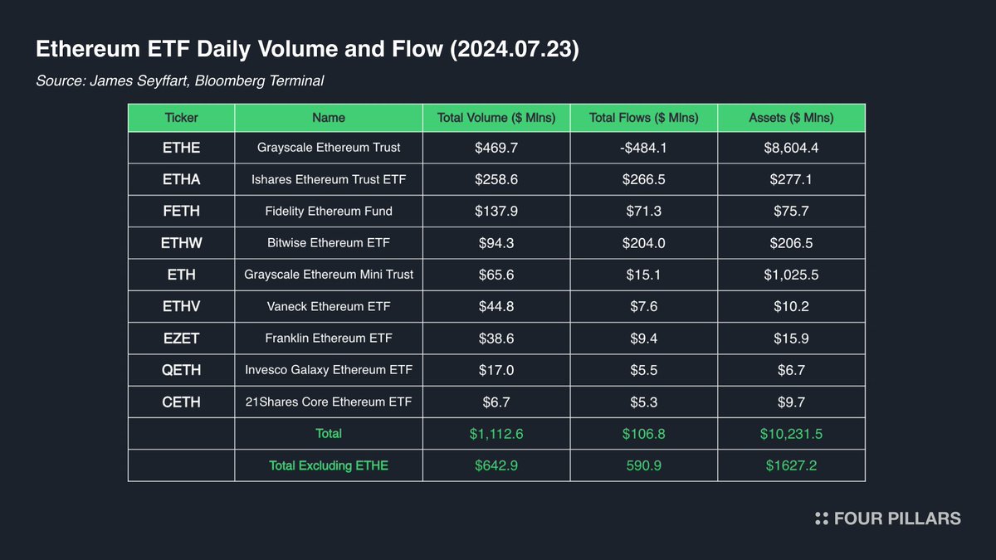Click the 21Shares Core Ethereum ETF name
Viewport: 996px width, 560px height.
tap(329, 402)
